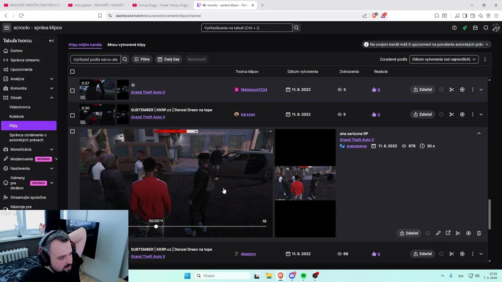The height and width of the screenshot is (282, 502).
Task: Open the whispers chat bubble icon
Action: (x=486, y=28)
